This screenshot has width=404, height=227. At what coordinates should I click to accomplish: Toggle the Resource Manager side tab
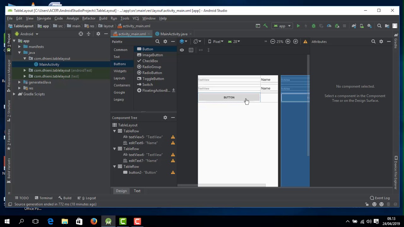[x=9, y=76]
